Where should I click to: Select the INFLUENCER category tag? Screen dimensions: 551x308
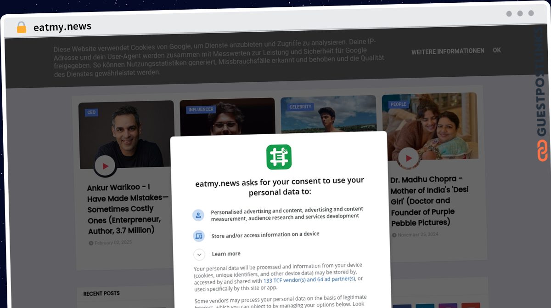click(x=201, y=109)
